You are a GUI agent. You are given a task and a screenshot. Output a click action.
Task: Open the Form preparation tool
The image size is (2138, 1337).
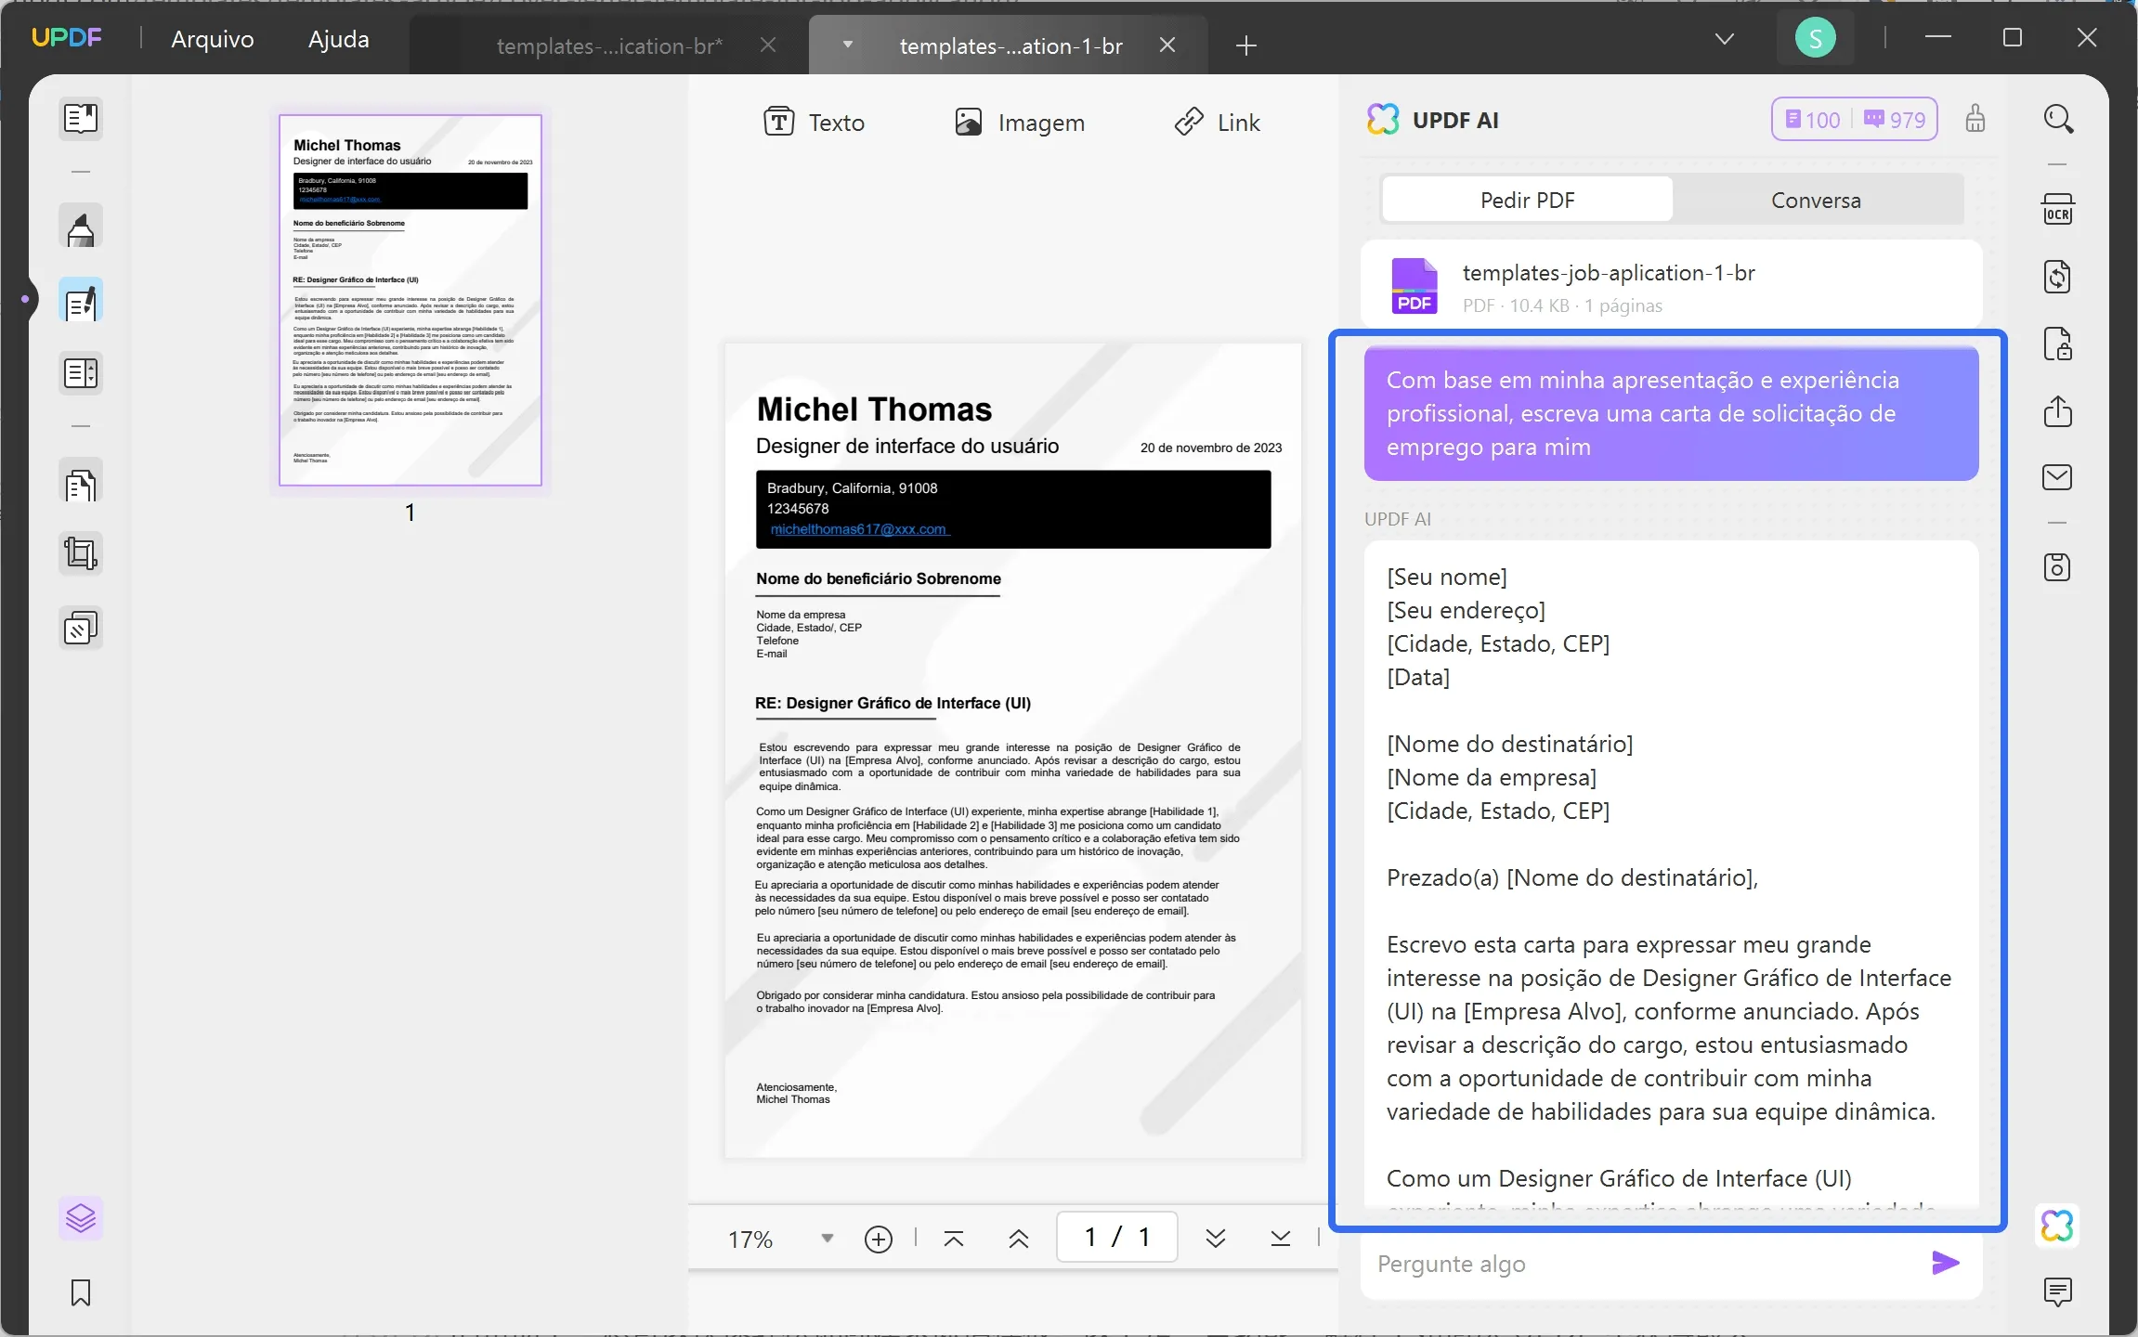click(x=81, y=373)
